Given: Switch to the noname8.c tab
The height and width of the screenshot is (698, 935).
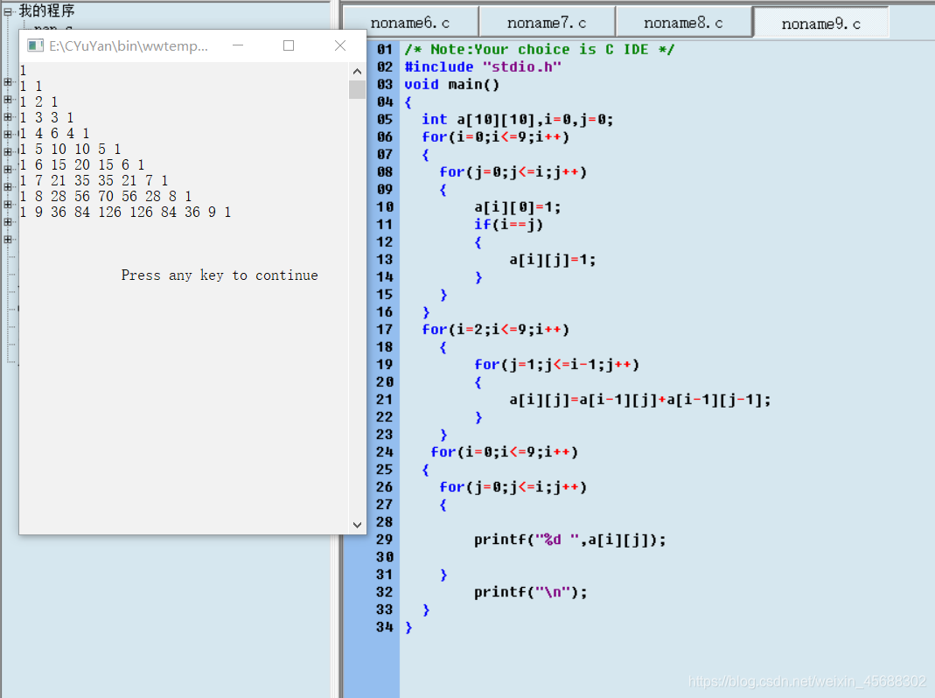Looking at the screenshot, I should (683, 23).
